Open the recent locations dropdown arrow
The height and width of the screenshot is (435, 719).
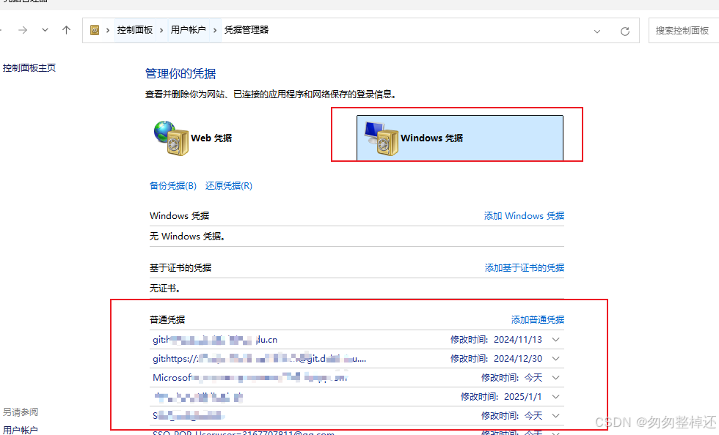(45, 30)
